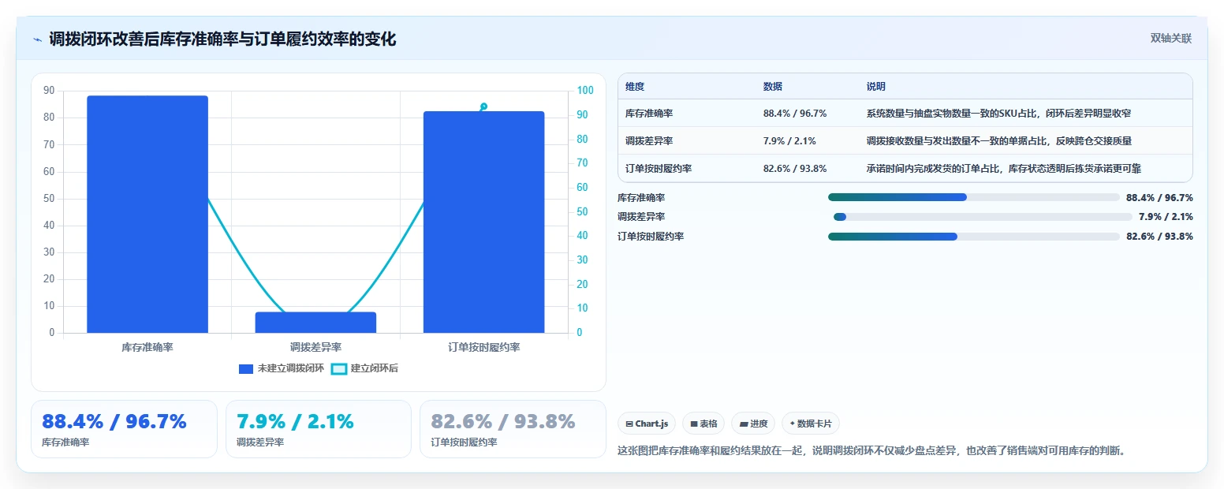The width and height of the screenshot is (1224, 489).
Task: Click the 调拨差异率 progress bar
Action: click(983, 217)
